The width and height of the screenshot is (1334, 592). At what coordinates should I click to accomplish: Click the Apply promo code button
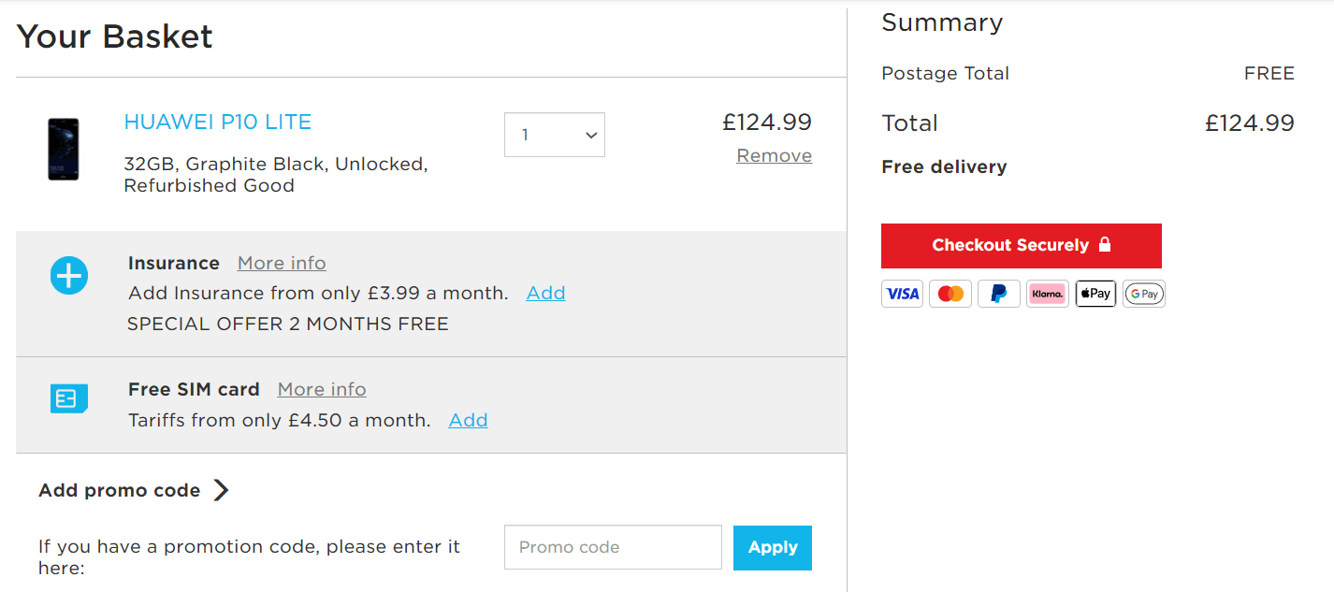coord(773,548)
